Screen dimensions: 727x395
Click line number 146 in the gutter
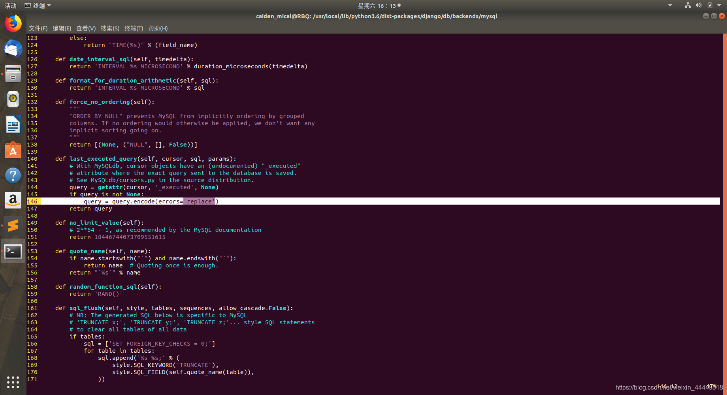32,201
